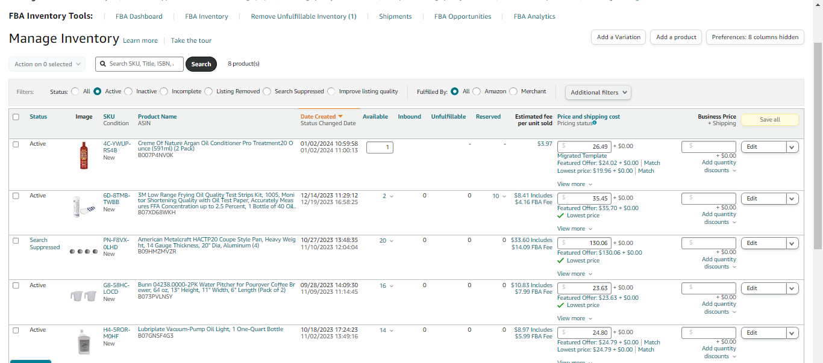
Task: Click in the Search SKU, Title, ISBN field
Action: point(139,64)
